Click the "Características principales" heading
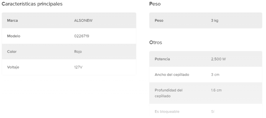 pyautogui.click(x=32, y=4)
